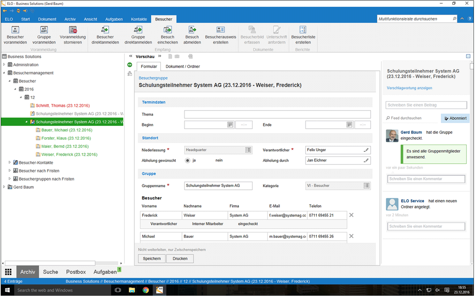Image resolution: width=476 pixels, height=296 pixels.
Task: Open Postbox in bottom navigation
Action: 76,272
